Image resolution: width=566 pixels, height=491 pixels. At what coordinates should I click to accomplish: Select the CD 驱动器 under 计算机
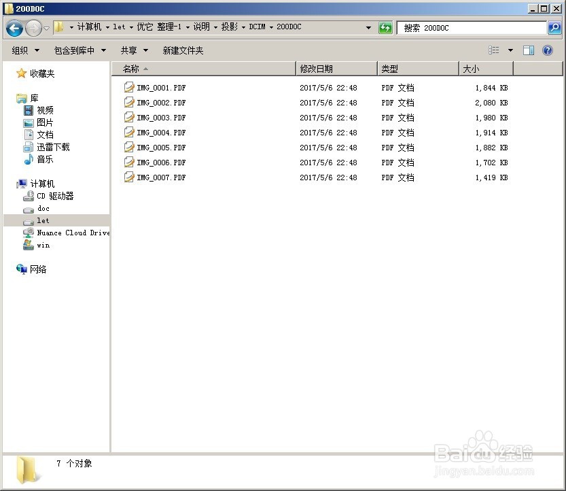point(54,196)
